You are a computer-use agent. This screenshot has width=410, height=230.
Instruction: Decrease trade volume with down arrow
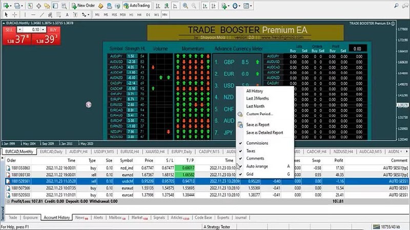pos(19,30)
